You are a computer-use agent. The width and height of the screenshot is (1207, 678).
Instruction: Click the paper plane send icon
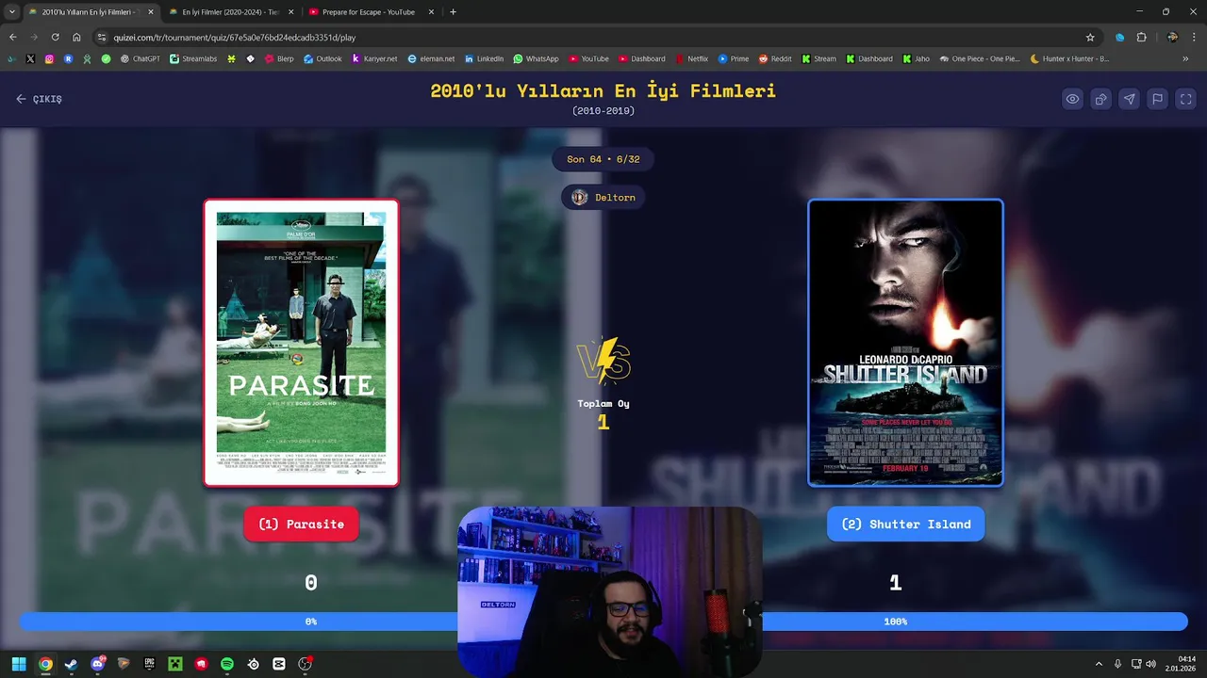pos(1129,99)
